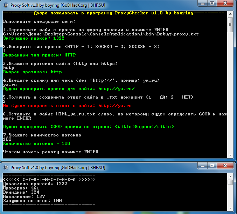237x214 pixels.
Task: Click the red 'Не будем сохранять ответ' line
Action: coord(67,106)
